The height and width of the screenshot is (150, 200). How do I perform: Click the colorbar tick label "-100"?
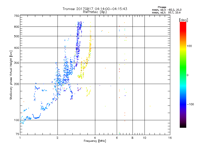point(190,104)
